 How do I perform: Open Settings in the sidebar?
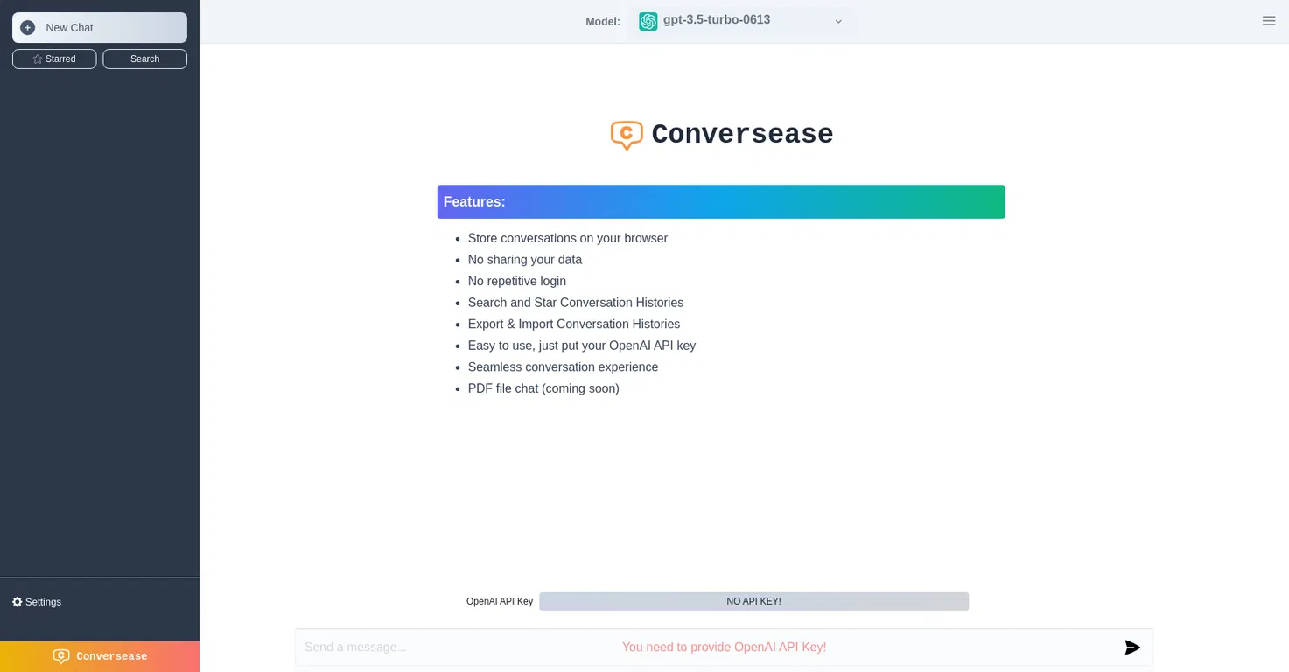coord(37,602)
